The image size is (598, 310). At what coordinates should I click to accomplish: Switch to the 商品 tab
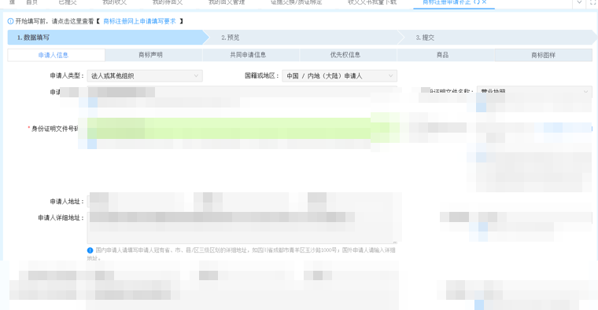446,55
